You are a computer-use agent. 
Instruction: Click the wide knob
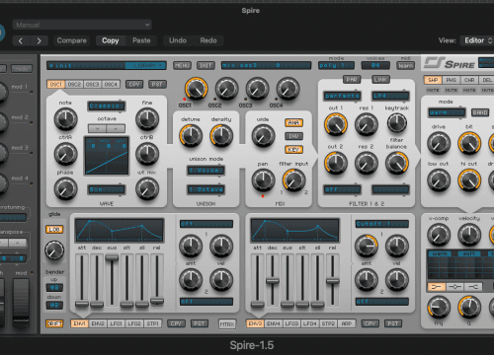[263, 136]
